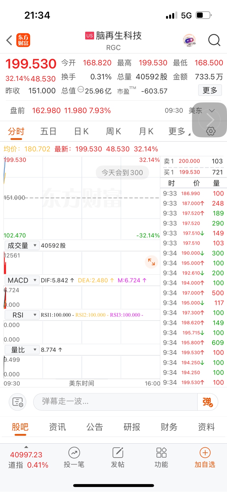This screenshot has height=492, width=227.
Task: Open the 公告 tab
Action: [x=95, y=427]
